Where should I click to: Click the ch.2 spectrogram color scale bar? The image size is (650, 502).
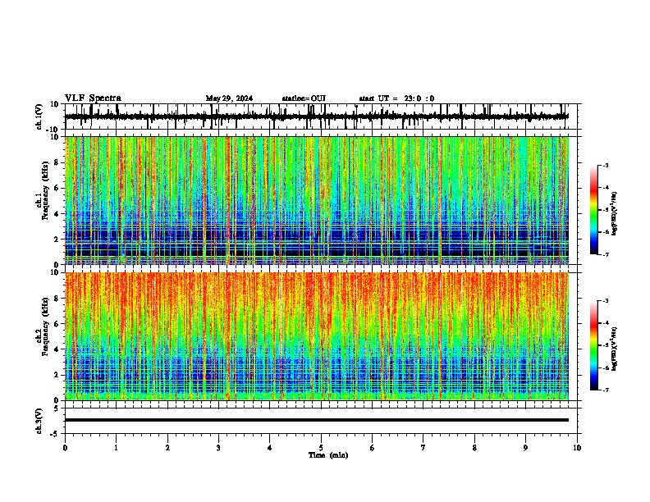coord(593,345)
